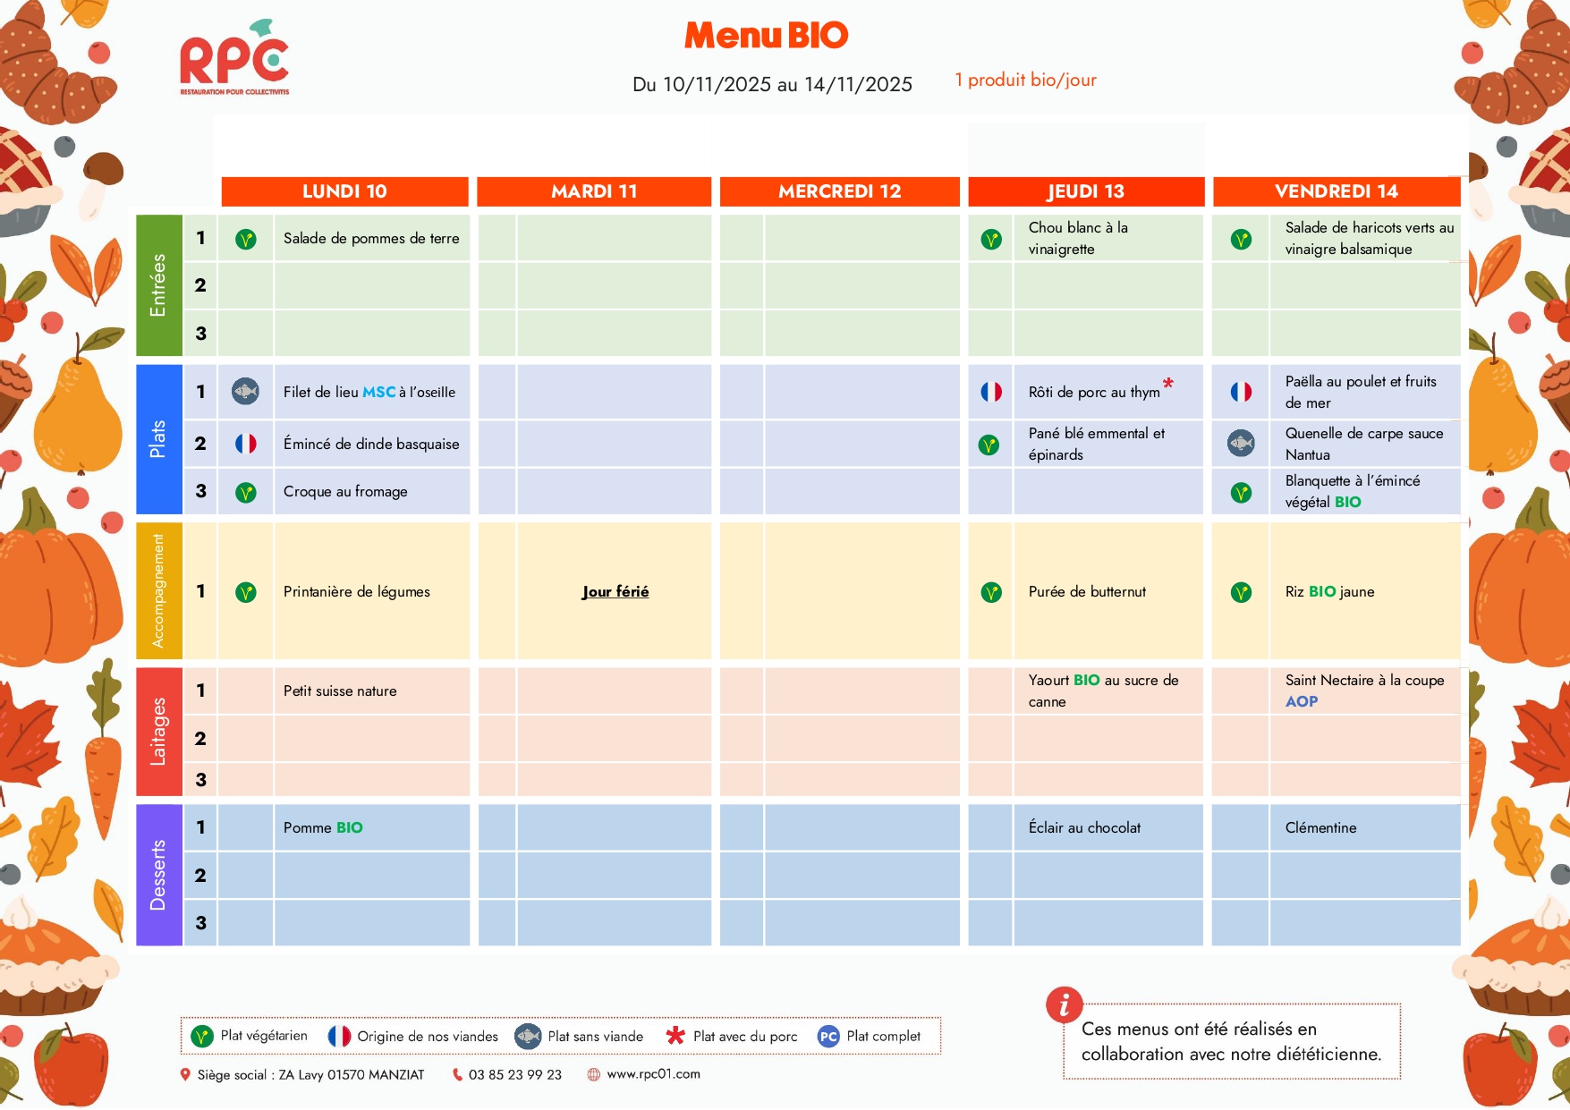Click the fish icon beside Filet de lieu
The image size is (1570, 1110).
pos(245,392)
